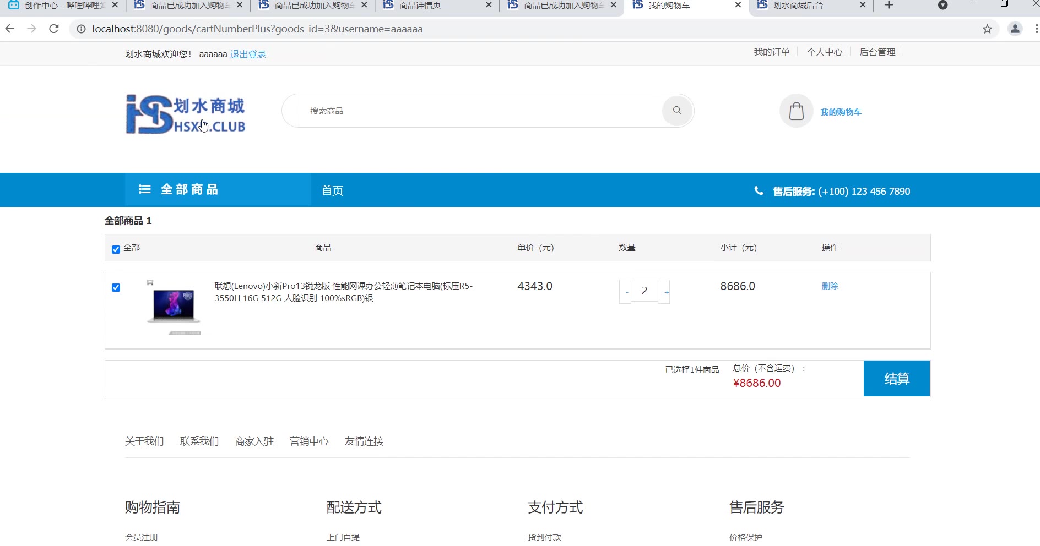Uncheck the Lenovo laptop item checkbox

pos(116,287)
